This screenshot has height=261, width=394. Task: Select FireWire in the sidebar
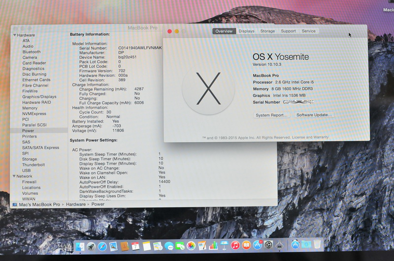click(x=30, y=91)
